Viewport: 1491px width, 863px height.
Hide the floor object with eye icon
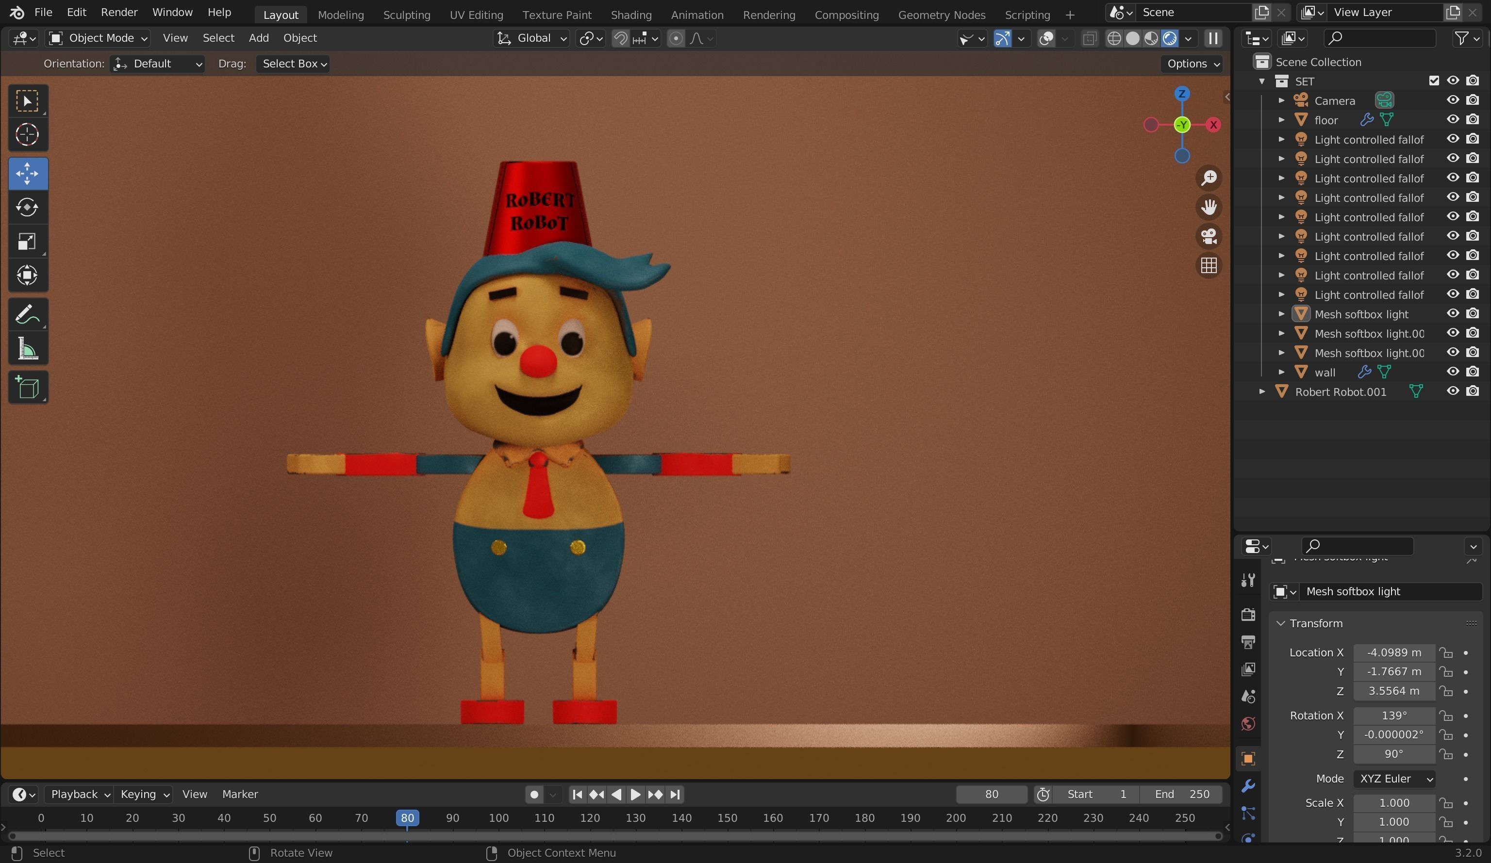pyautogui.click(x=1453, y=119)
